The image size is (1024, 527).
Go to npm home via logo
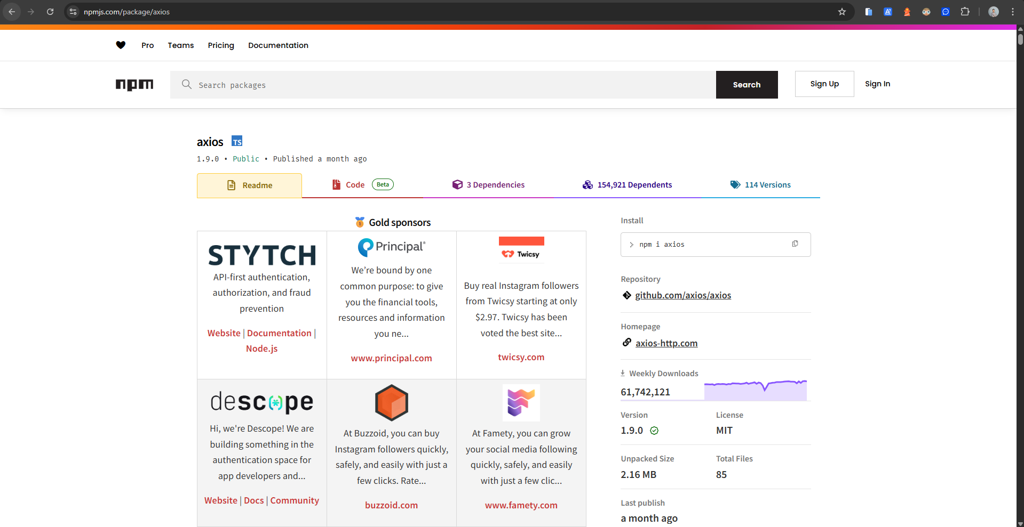tap(134, 84)
